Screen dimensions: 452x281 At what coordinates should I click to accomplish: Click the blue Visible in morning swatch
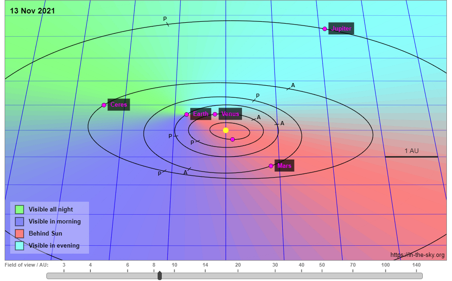(x=19, y=222)
